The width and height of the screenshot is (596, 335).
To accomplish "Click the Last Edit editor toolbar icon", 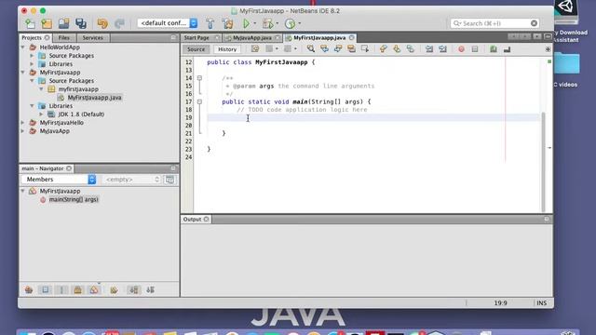I will [255, 48].
